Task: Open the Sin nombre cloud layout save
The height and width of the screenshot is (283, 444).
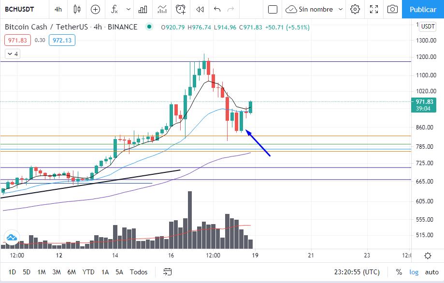Action: (309, 9)
